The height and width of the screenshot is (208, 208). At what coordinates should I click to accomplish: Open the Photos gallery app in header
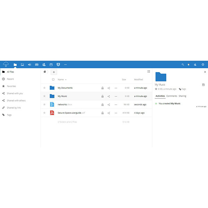tap(22, 64)
